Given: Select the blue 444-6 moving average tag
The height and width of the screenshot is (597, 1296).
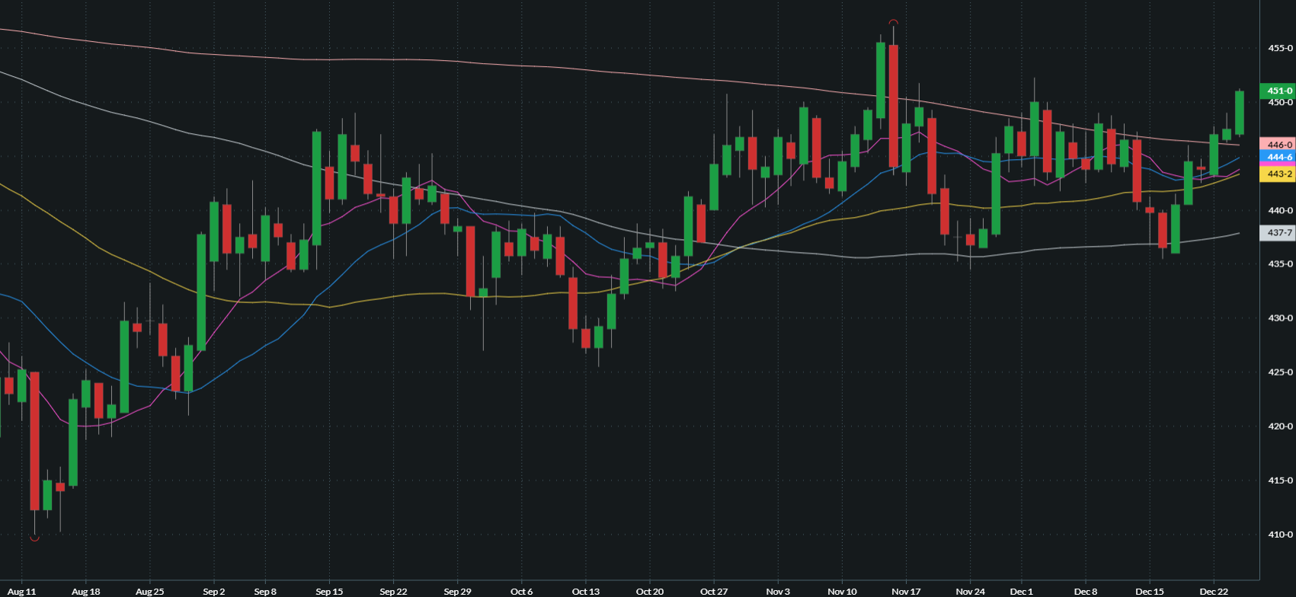Looking at the screenshot, I should point(1278,158).
